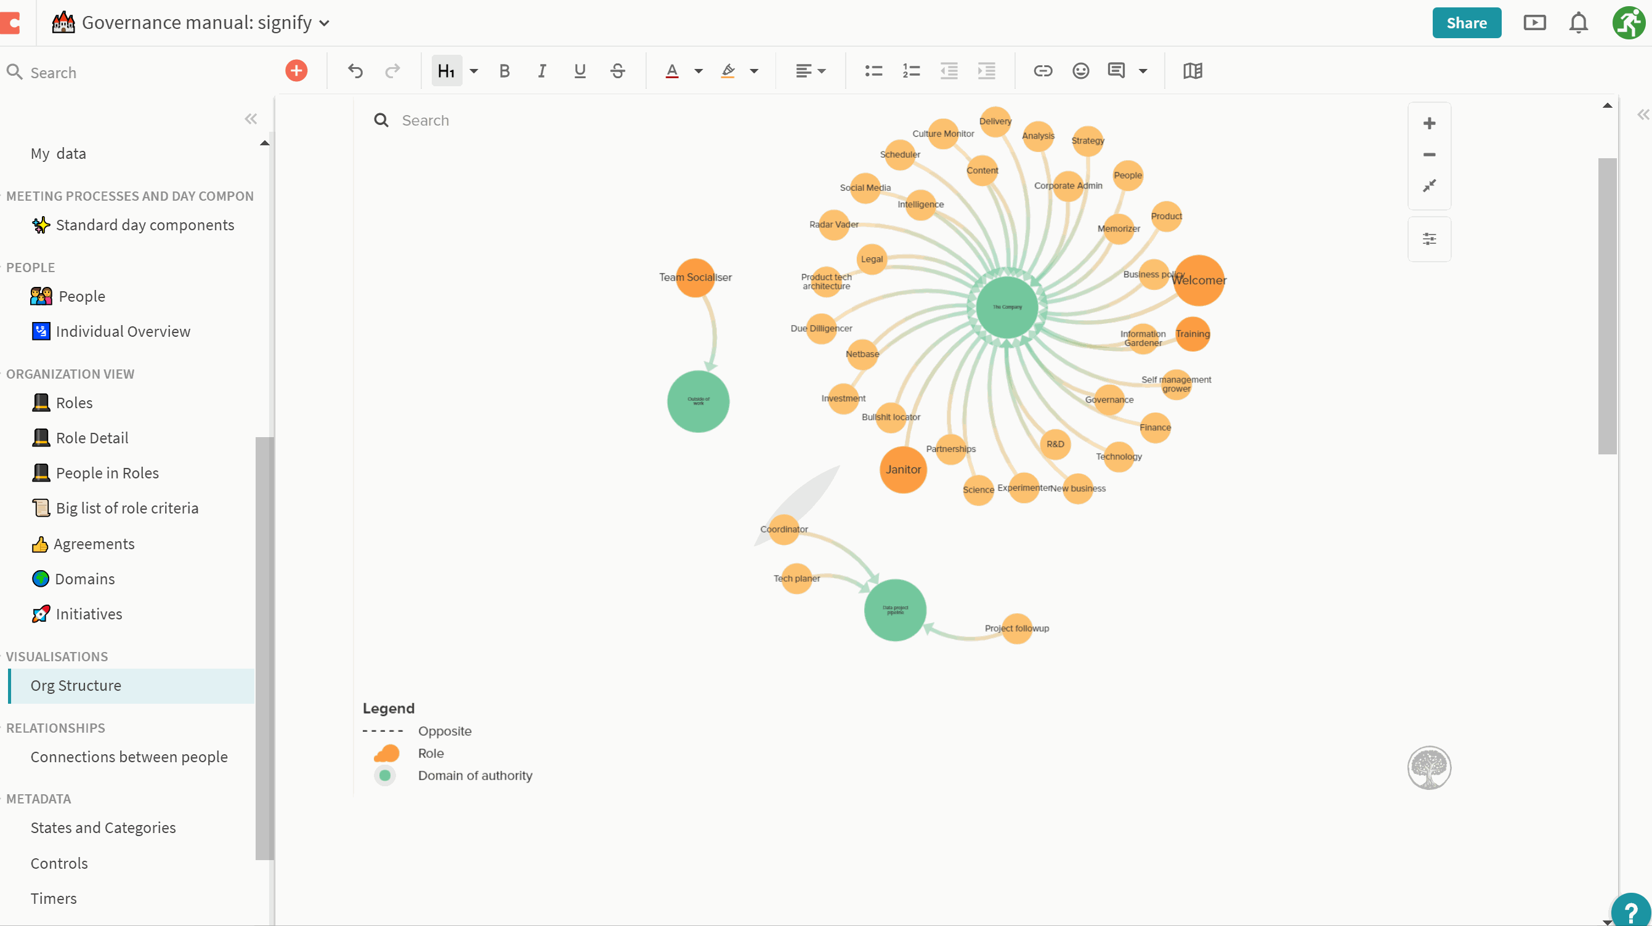Open the Role Detail page

(x=92, y=438)
